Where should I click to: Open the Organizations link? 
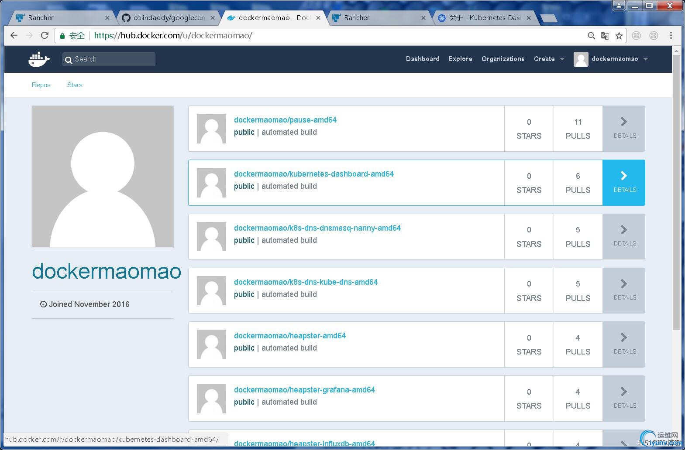(x=503, y=59)
